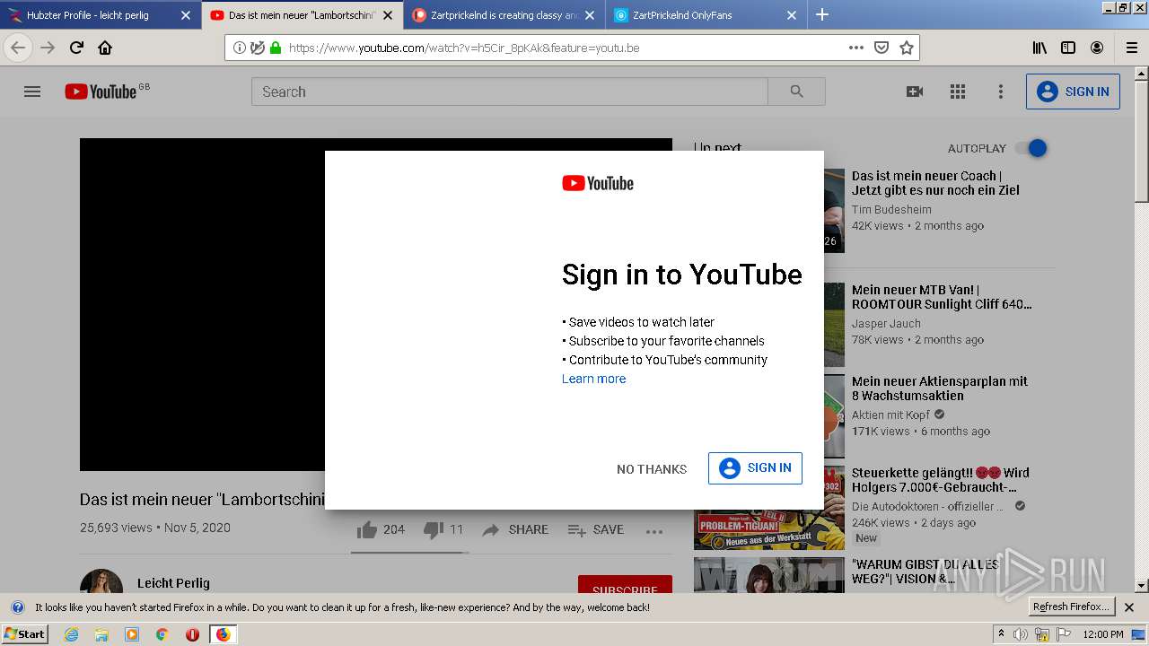Open Firefox account icon

(1097, 48)
